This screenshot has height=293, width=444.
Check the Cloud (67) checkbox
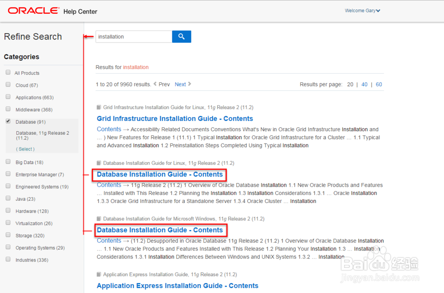(8, 85)
